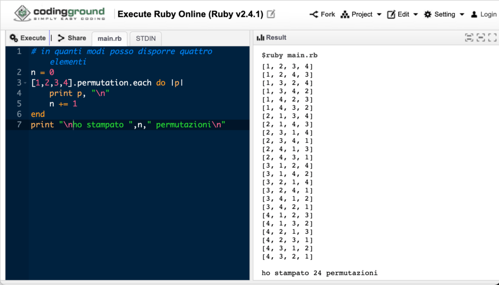499x285 pixels.
Task: Fork this project
Action: (x=322, y=14)
